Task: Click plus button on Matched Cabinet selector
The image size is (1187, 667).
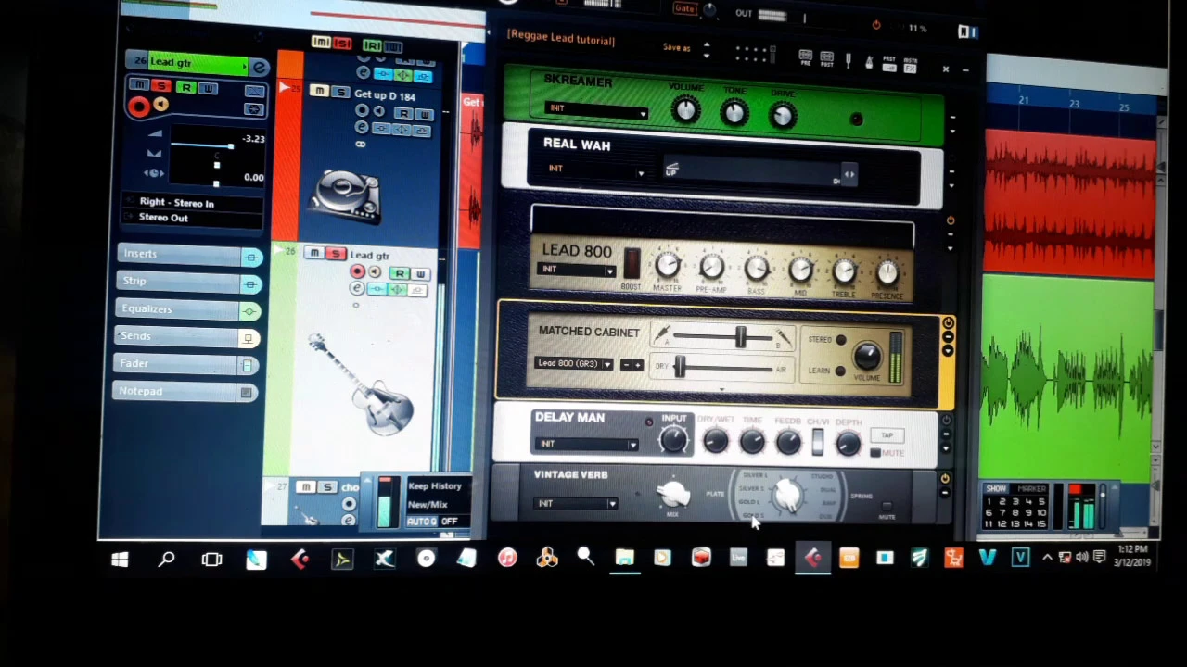Action: tap(637, 365)
